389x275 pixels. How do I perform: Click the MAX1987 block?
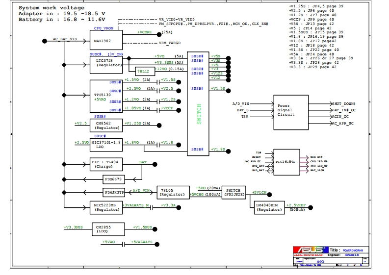[104, 41]
